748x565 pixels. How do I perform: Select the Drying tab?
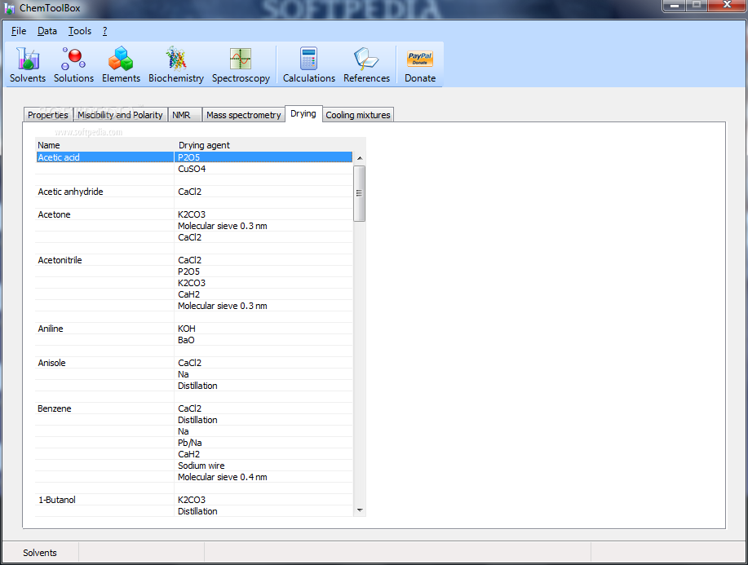pyautogui.click(x=303, y=113)
